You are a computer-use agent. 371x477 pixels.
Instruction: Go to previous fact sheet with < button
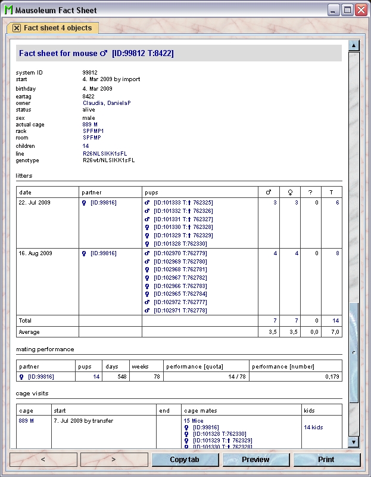coord(43,460)
